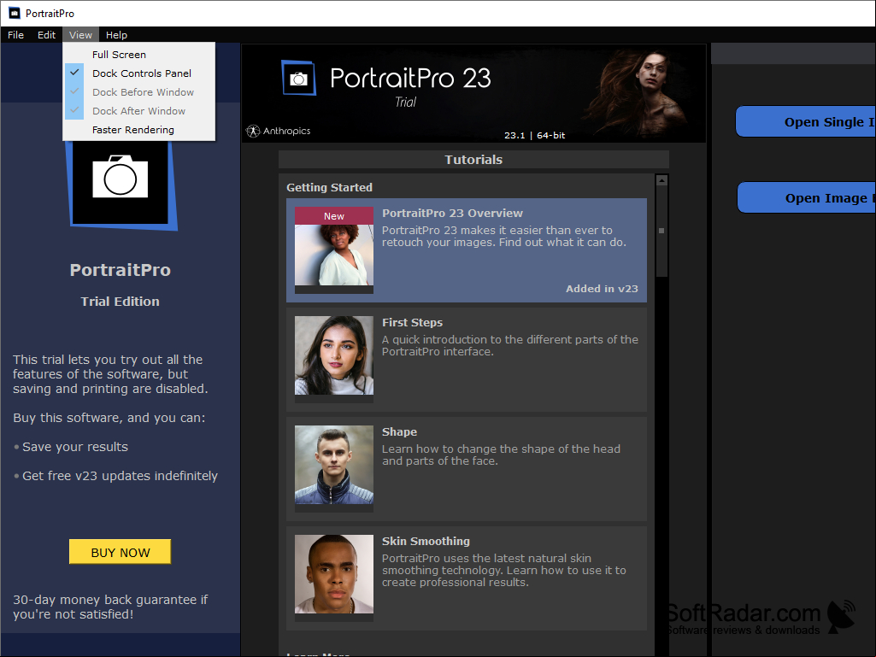
Task: Click the Open Image Batch button
Action: point(806,197)
